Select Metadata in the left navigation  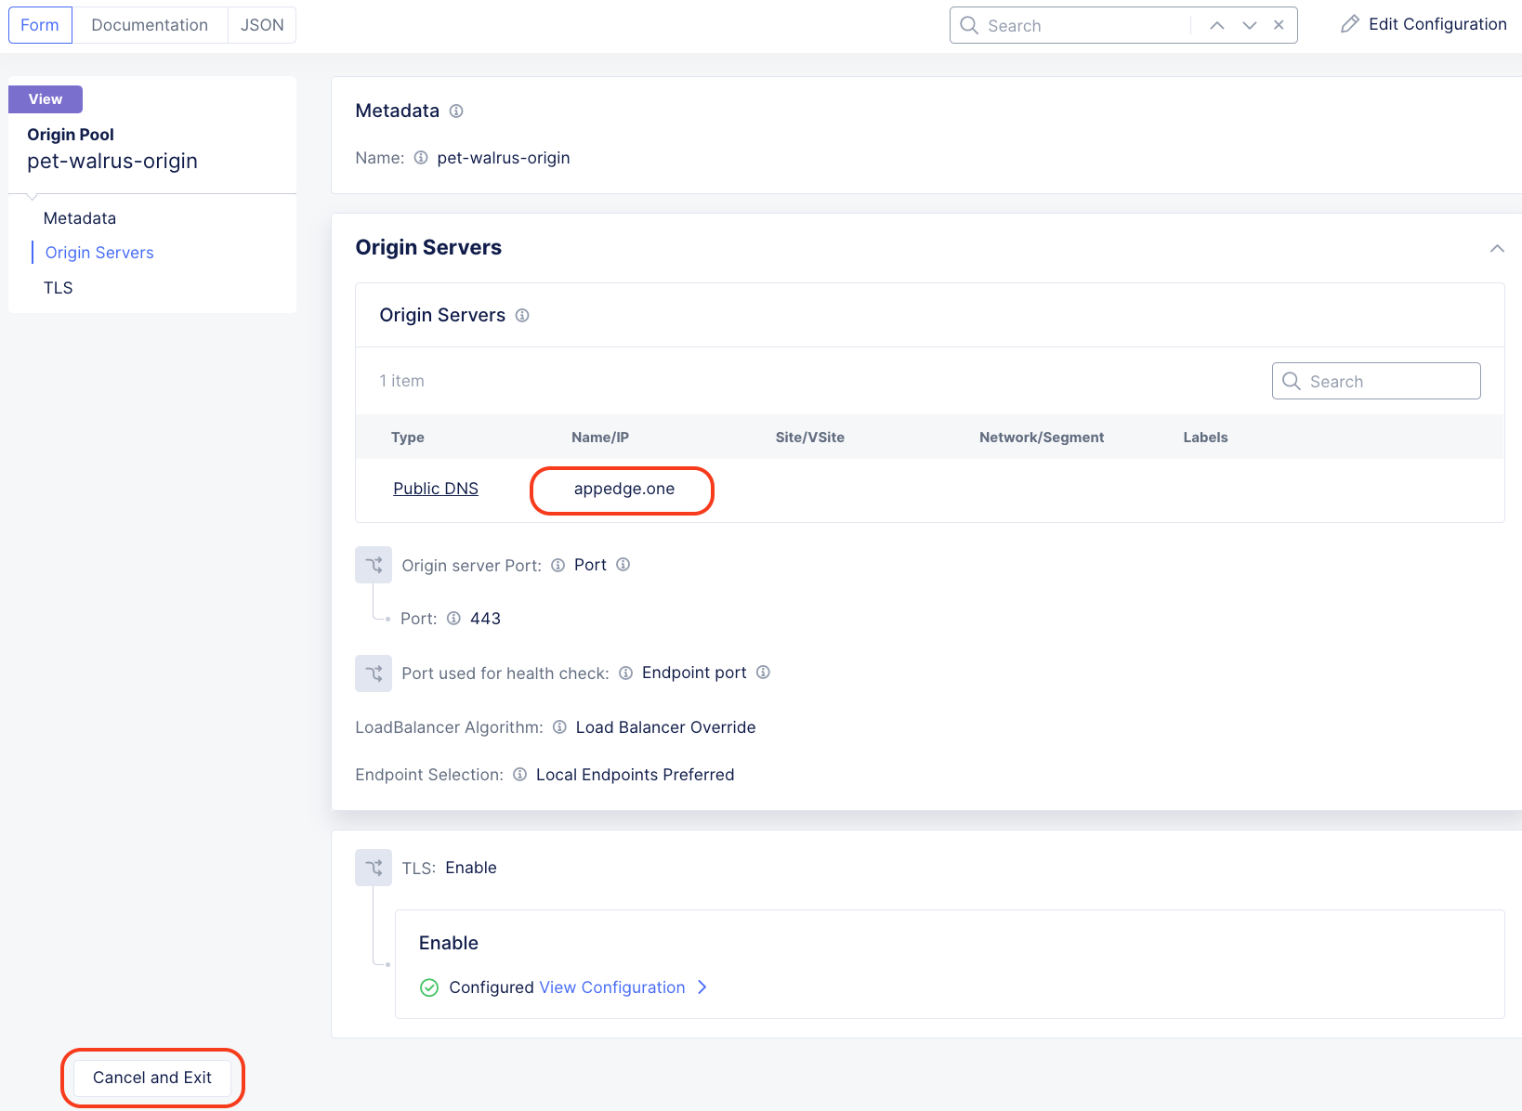pos(80,218)
